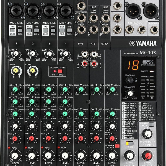
Task: Engage the STEREO MUTE switch
Action: pyautogui.click(x=151, y=124)
